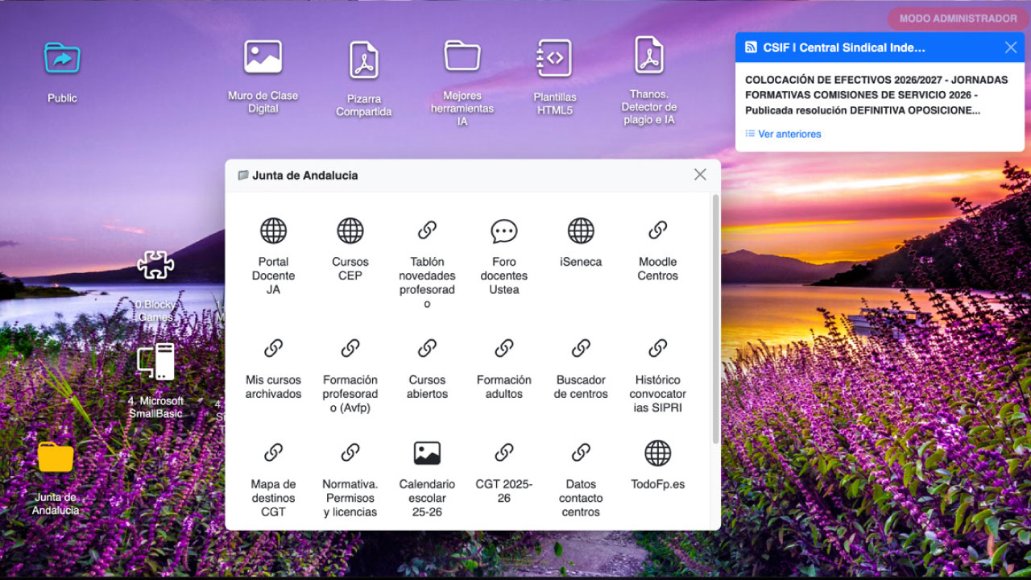Image resolution: width=1031 pixels, height=580 pixels.
Task: Click the MODO ADMINISTRADOR button
Action: coord(958,19)
